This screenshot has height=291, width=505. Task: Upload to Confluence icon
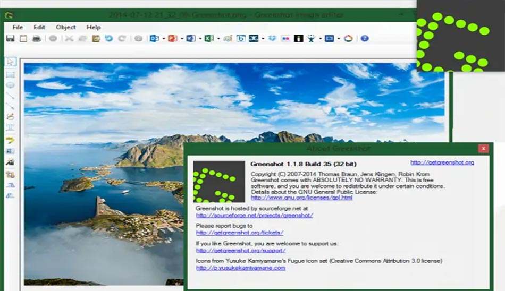[x=254, y=39]
